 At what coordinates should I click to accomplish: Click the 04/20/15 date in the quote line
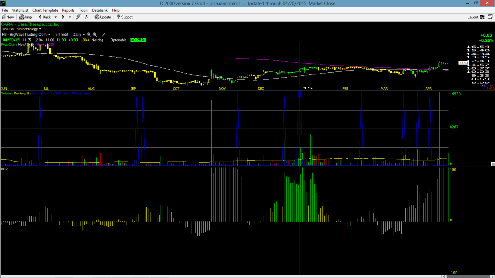(11, 40)
